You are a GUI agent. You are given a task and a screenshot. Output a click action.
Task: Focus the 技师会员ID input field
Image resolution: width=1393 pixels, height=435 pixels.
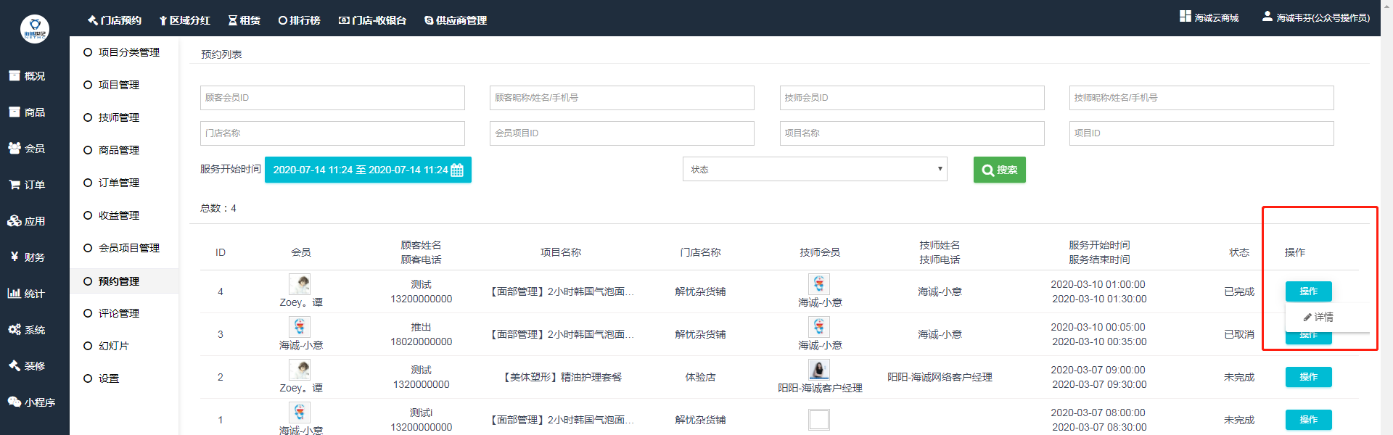click(x=912, y=98)
